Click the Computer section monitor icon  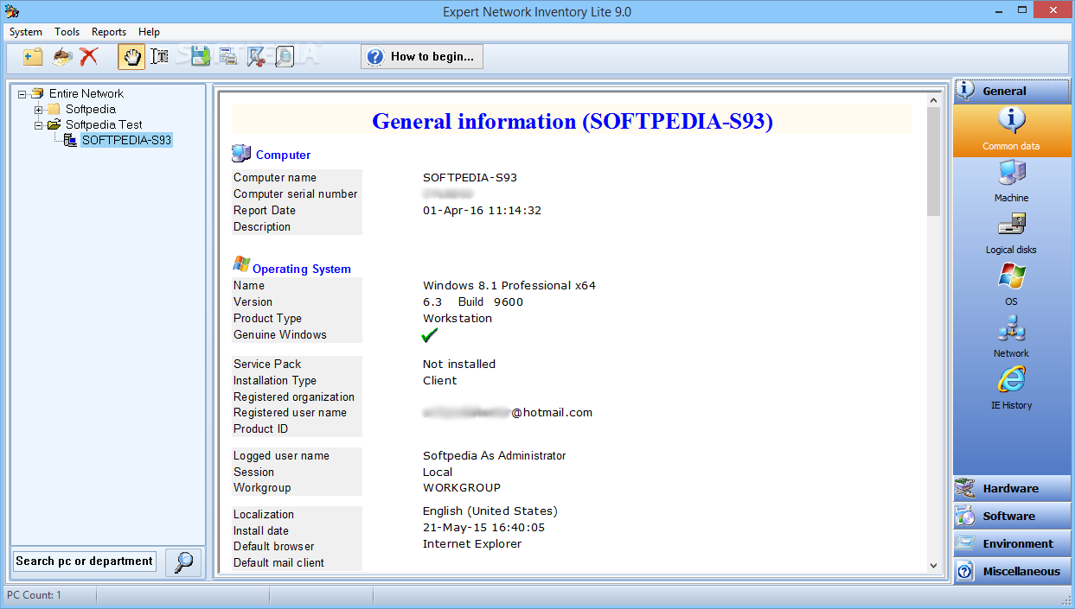coord(241,154)
